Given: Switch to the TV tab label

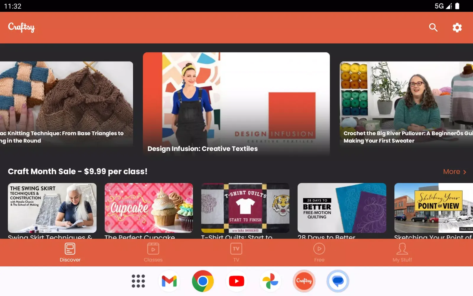Looking at the screenshot, I should click(236, 260).
